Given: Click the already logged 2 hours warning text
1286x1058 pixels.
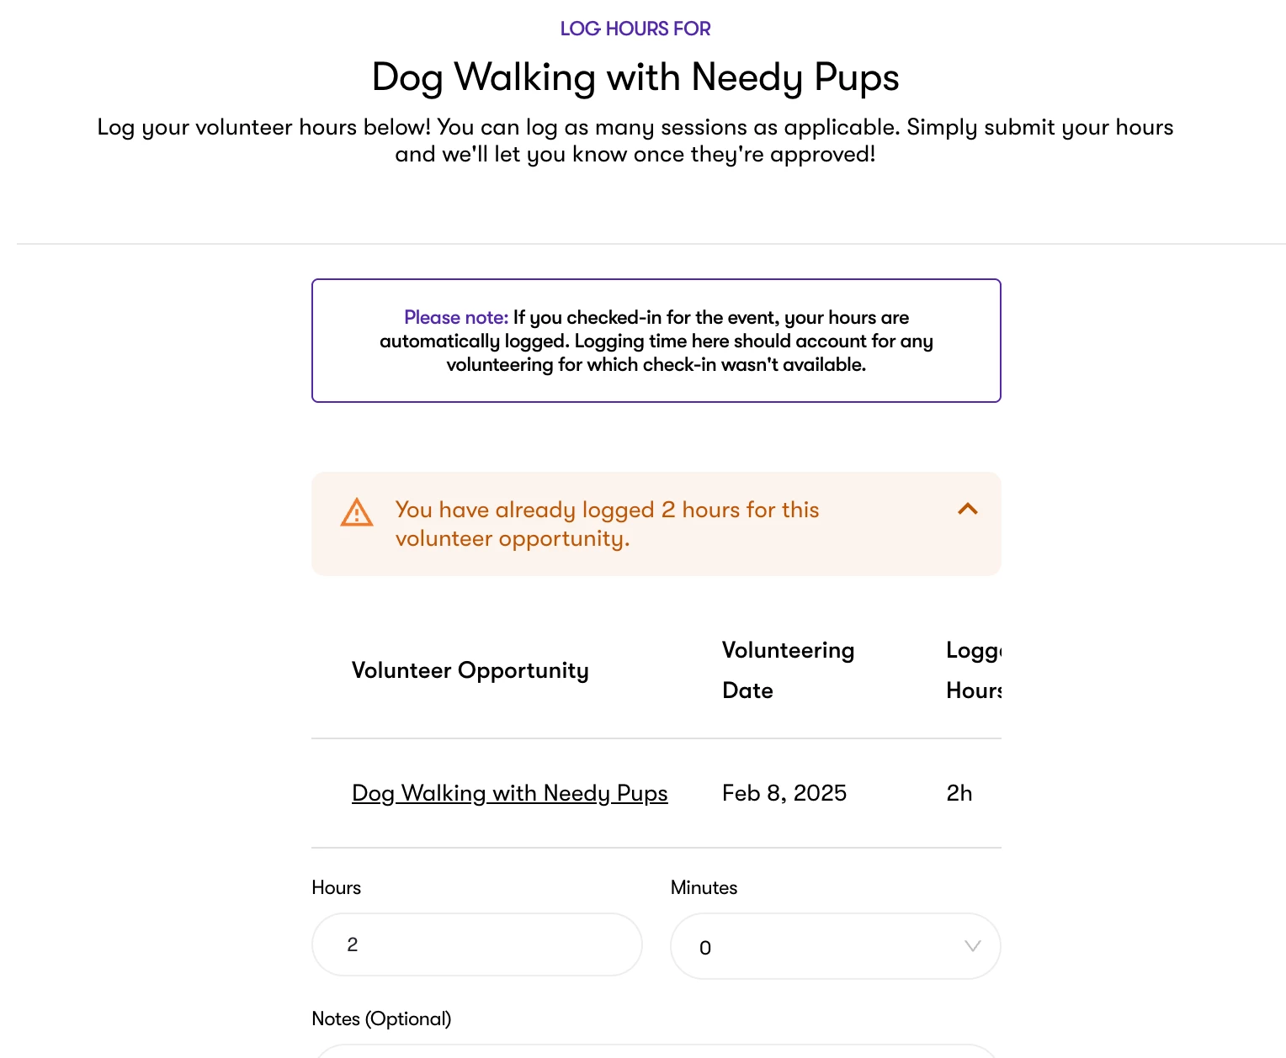Looking at the screenshot, I should coord(607,524).
